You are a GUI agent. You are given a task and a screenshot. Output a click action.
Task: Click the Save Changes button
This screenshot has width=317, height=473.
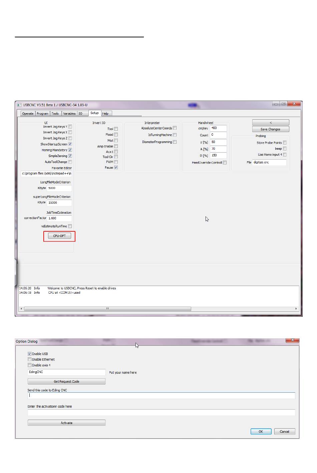(270, 129)
